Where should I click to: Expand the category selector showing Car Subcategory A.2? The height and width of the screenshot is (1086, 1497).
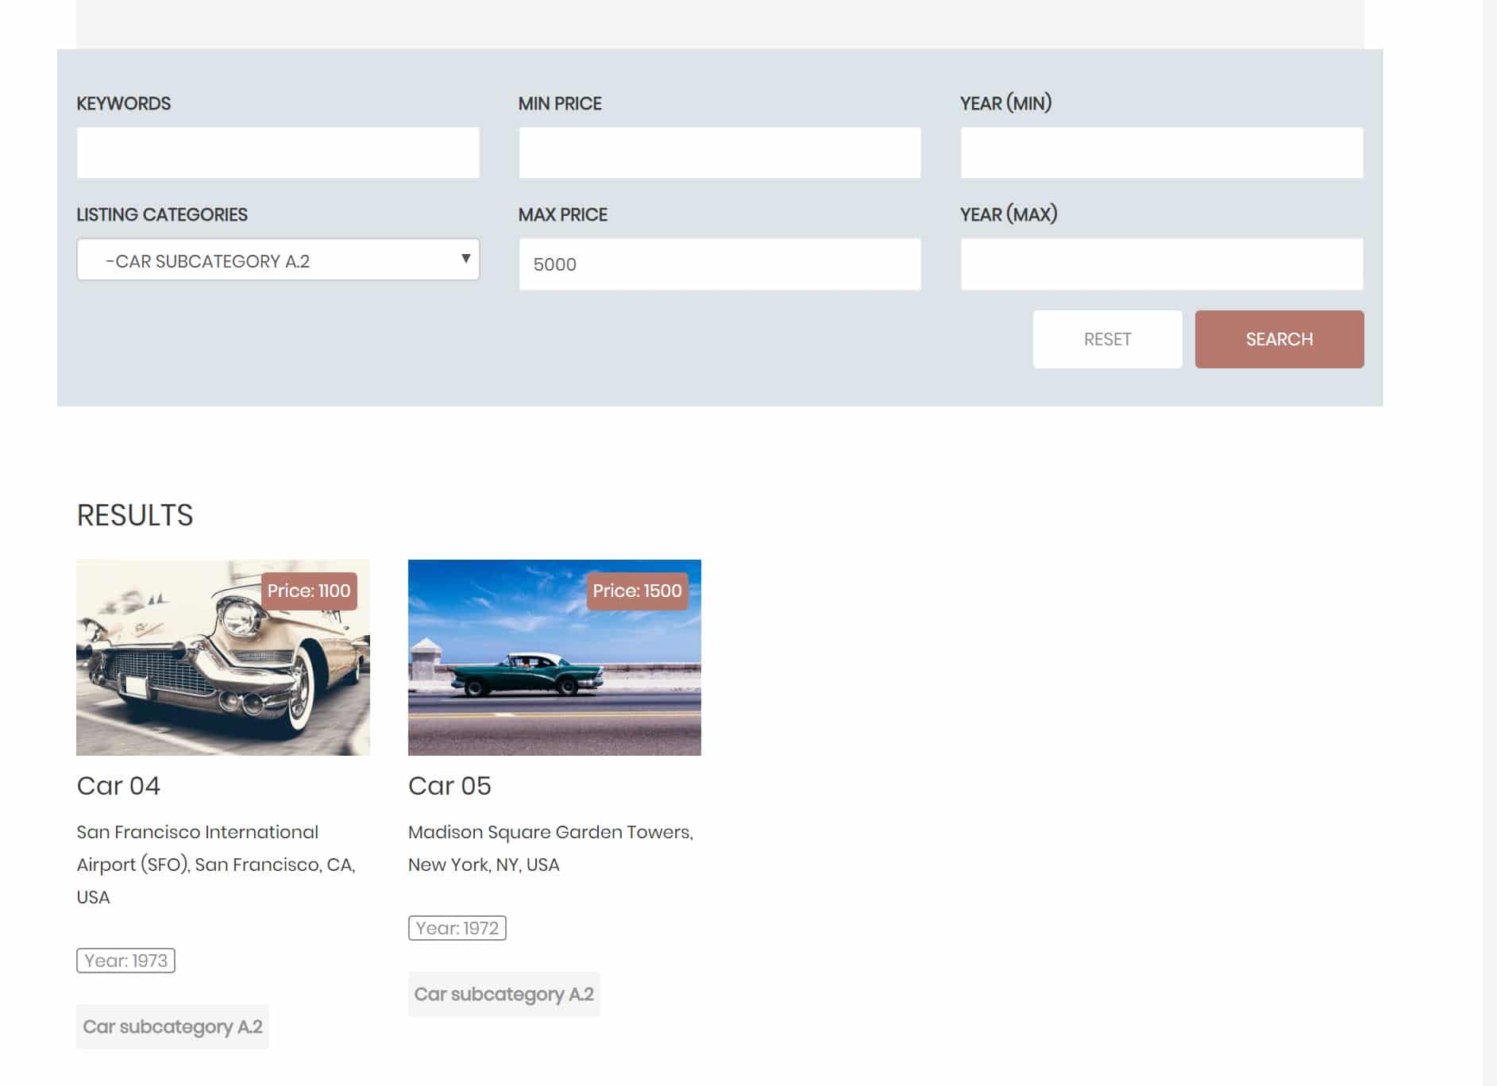(277, 260)
